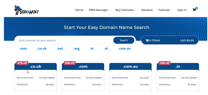Click the cart icon beside 0 ITEMS
Image resolution: width=208 pixels, height=95 pixels.
tap(147, 41)
